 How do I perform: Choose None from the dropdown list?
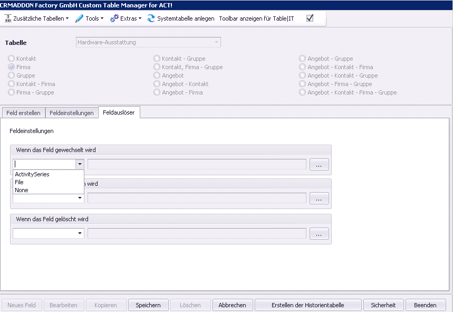click(x=49, y=190)
